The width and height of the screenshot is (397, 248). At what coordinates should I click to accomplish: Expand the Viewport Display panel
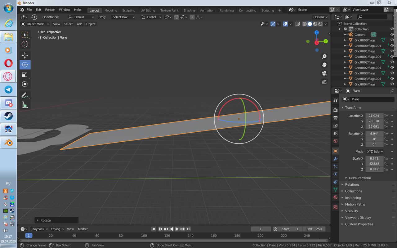[358, 218]
